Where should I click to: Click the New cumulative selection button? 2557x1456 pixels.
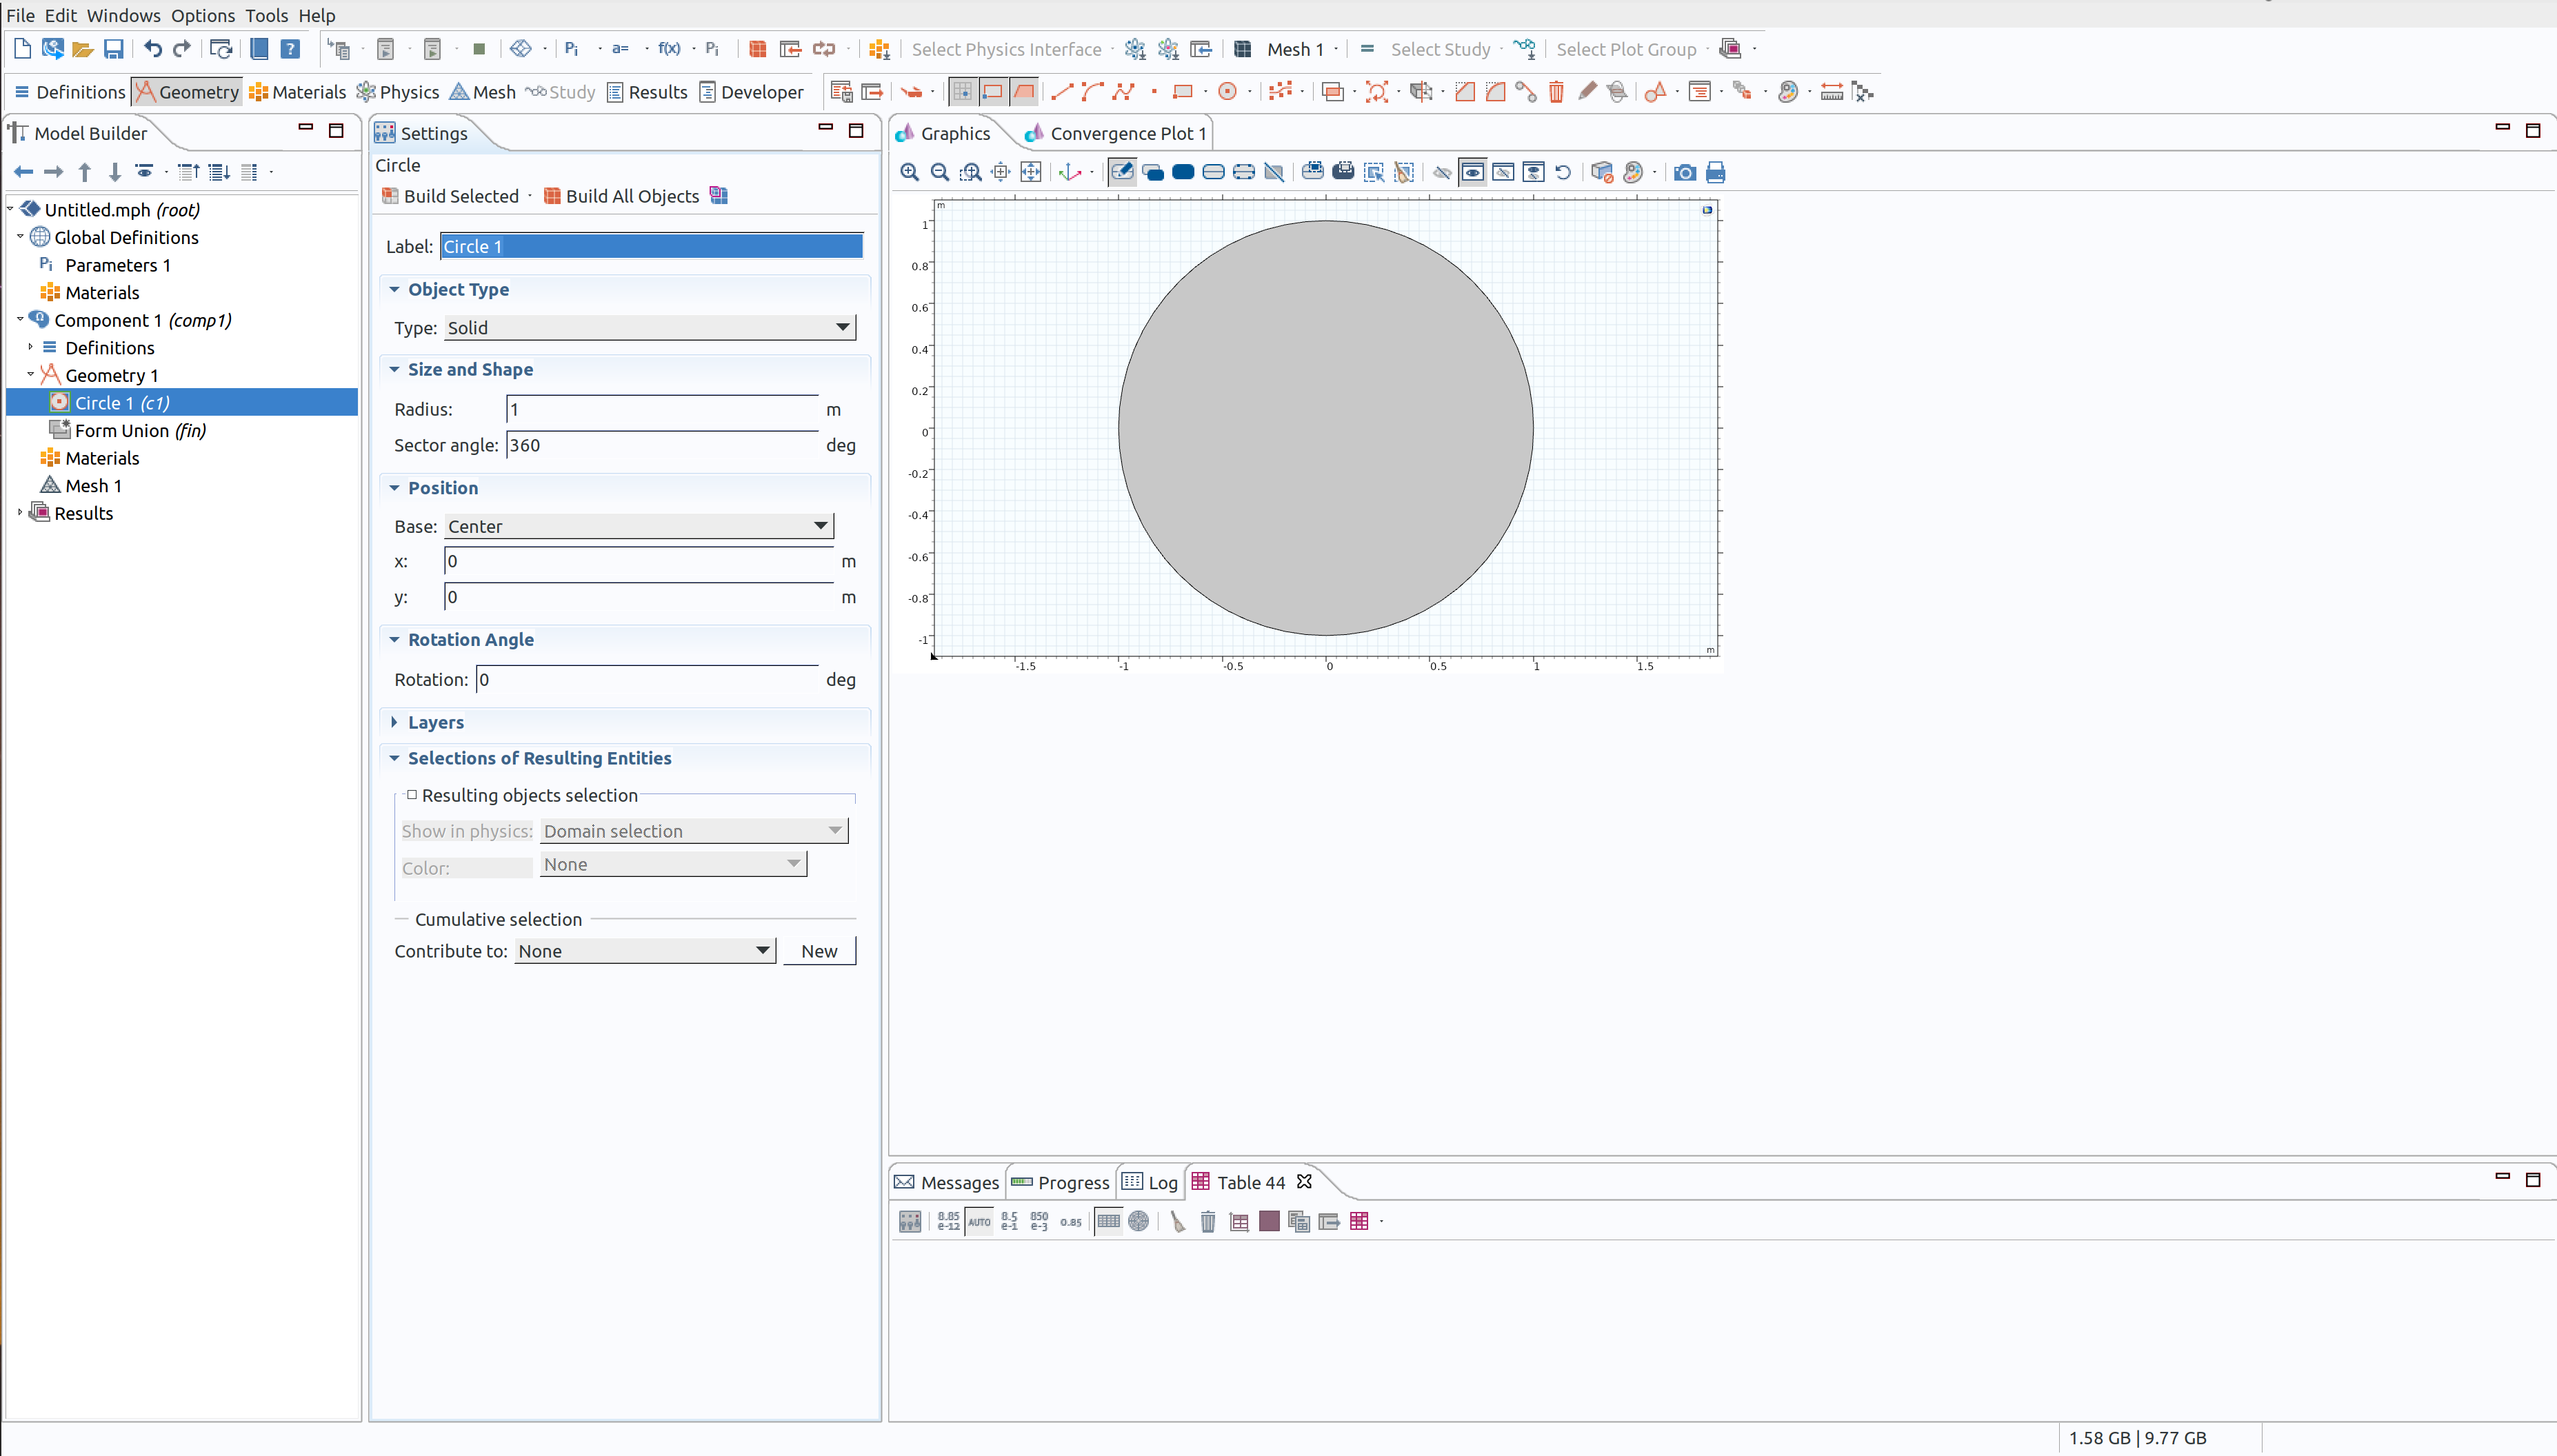tap(819, 951)
